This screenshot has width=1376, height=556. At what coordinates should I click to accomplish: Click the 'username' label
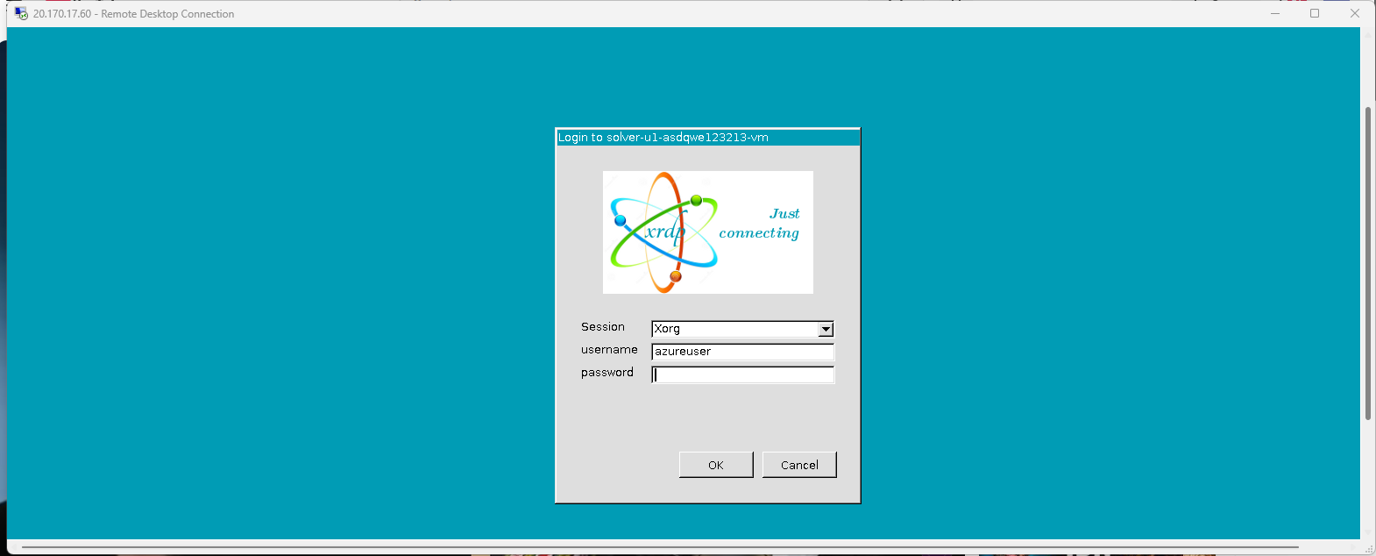[x=609, y=350]
